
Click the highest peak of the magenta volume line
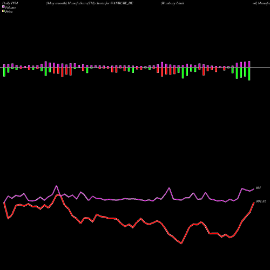point(57,186)
